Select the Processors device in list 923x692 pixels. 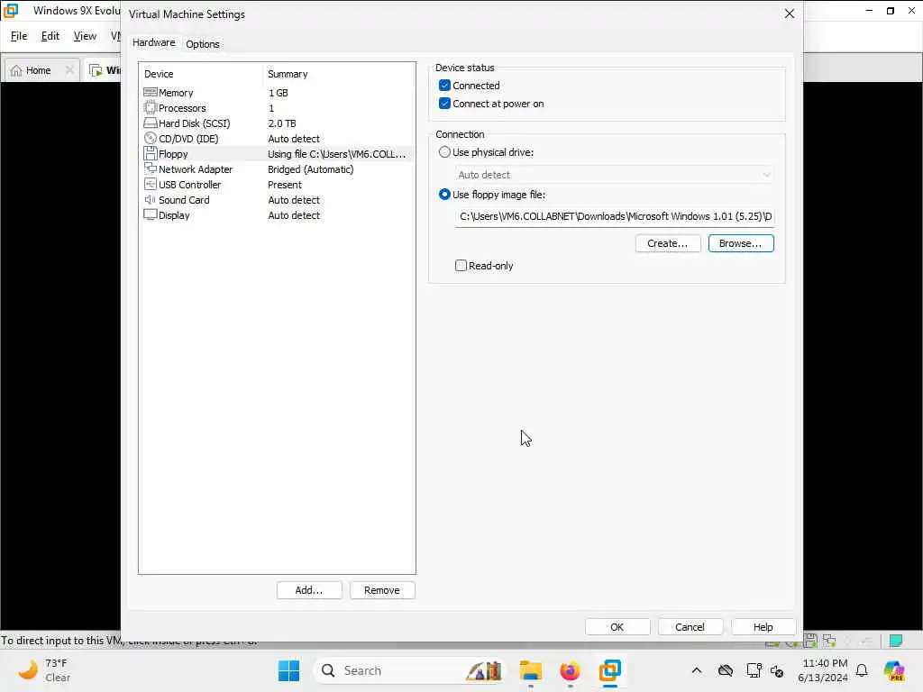277,108
